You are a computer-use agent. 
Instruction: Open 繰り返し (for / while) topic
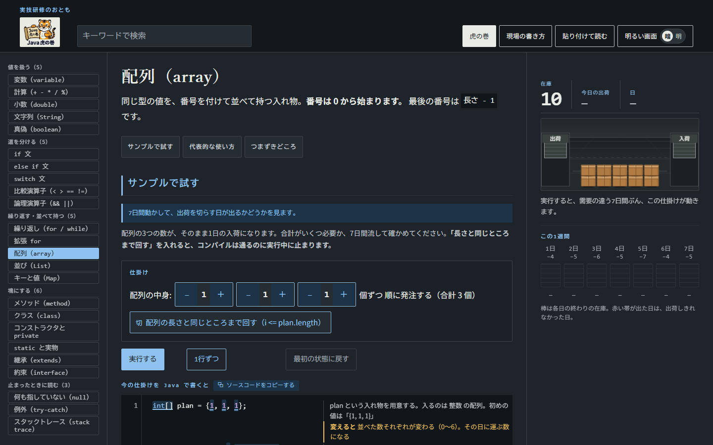coord(53,228)
